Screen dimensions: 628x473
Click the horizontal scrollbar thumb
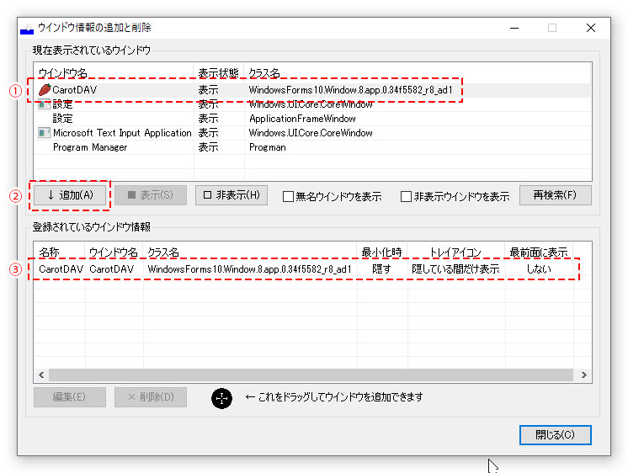(311, 375)
